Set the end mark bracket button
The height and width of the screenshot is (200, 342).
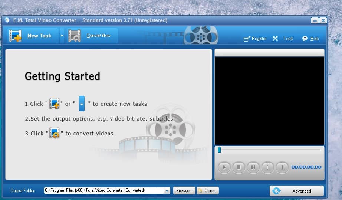pos(282,167)
